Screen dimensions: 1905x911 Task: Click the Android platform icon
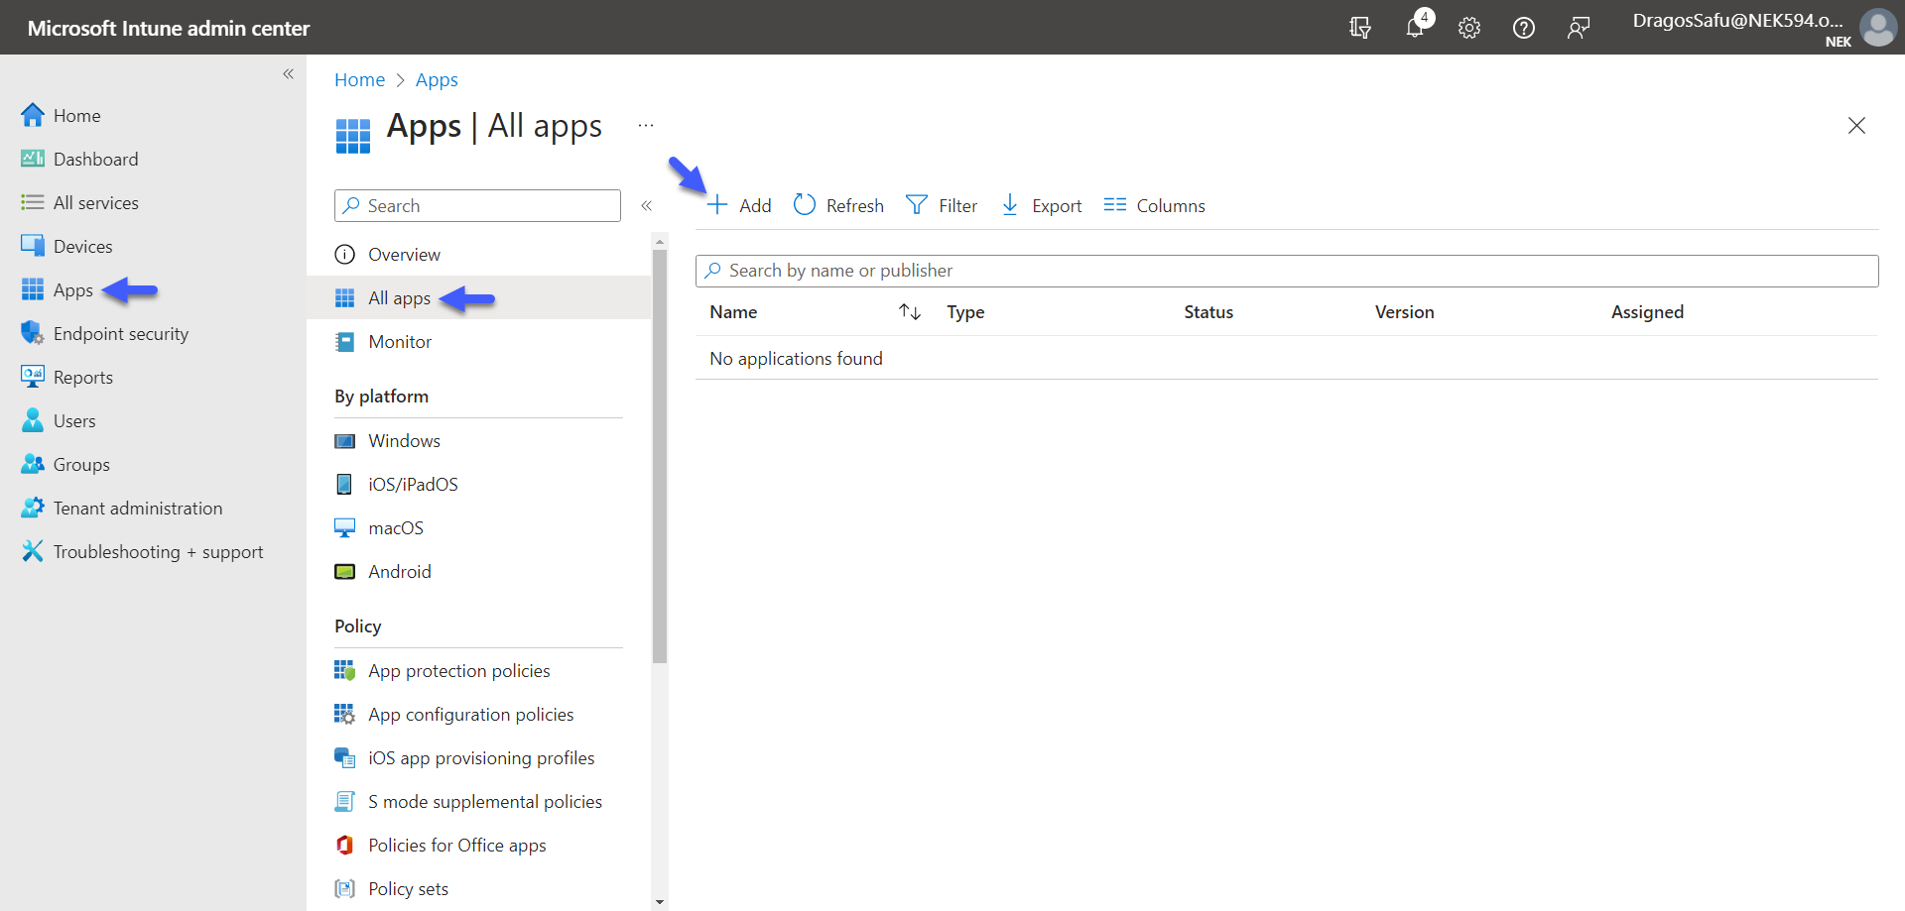point(344,572)
